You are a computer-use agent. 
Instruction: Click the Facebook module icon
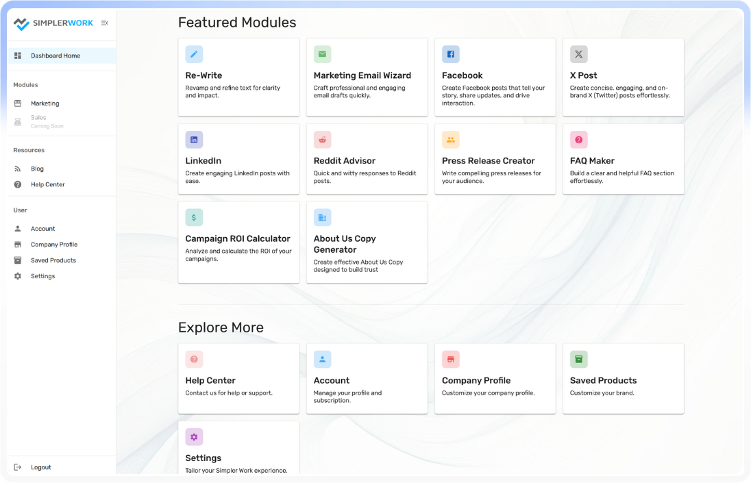point(451,54)
